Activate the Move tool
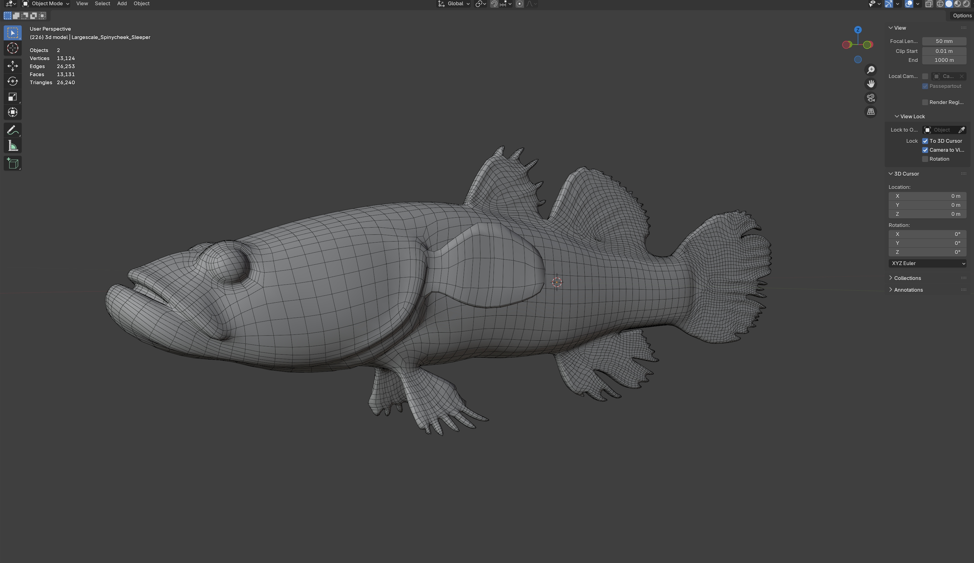The image size is (974, 563). coord(12,66)
